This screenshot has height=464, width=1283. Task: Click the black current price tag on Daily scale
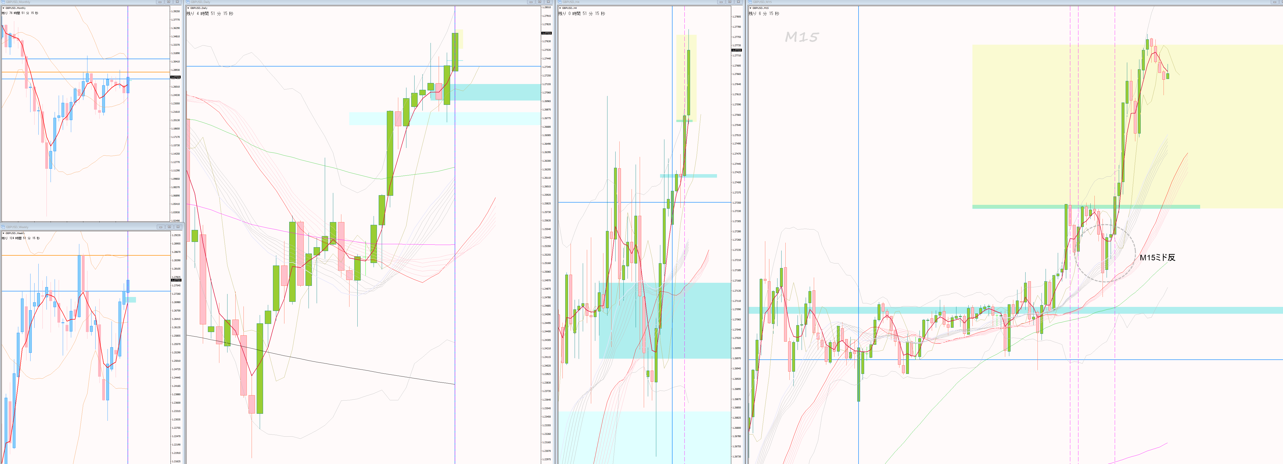click(x=546, y=33)
